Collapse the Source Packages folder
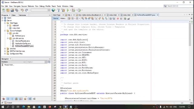Image resolution: width=194 pixels, height=109 pixels. 5,31
